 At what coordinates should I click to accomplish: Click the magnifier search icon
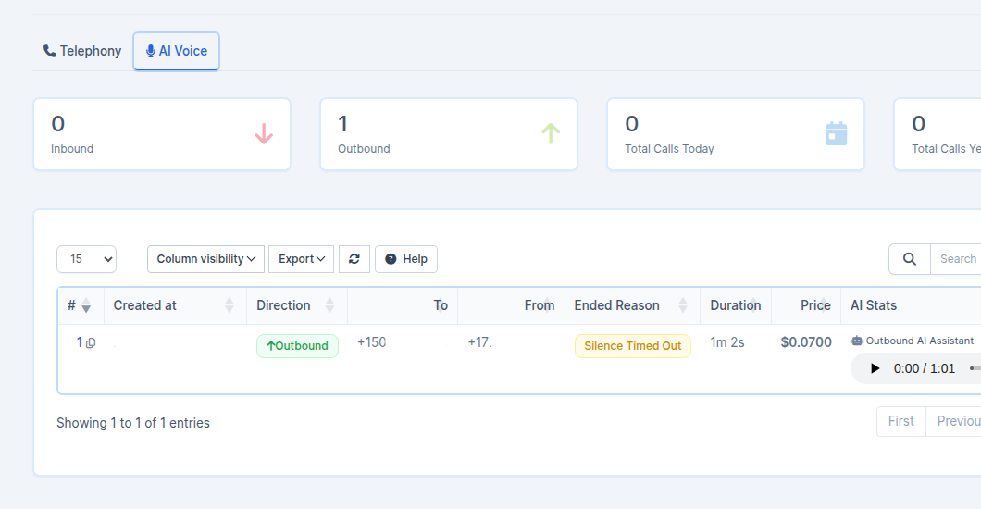(x=910, y=259)
